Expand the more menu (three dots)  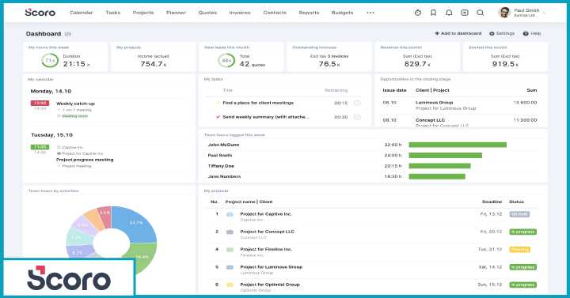tap(370, 13)
